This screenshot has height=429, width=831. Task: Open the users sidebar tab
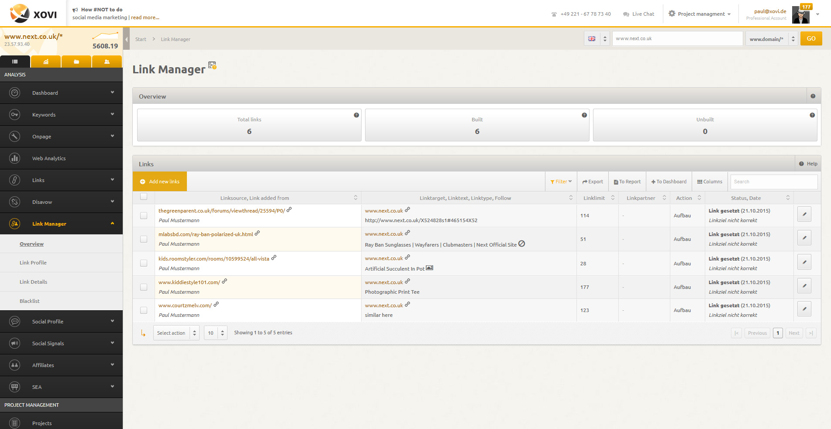coord(107,62)
